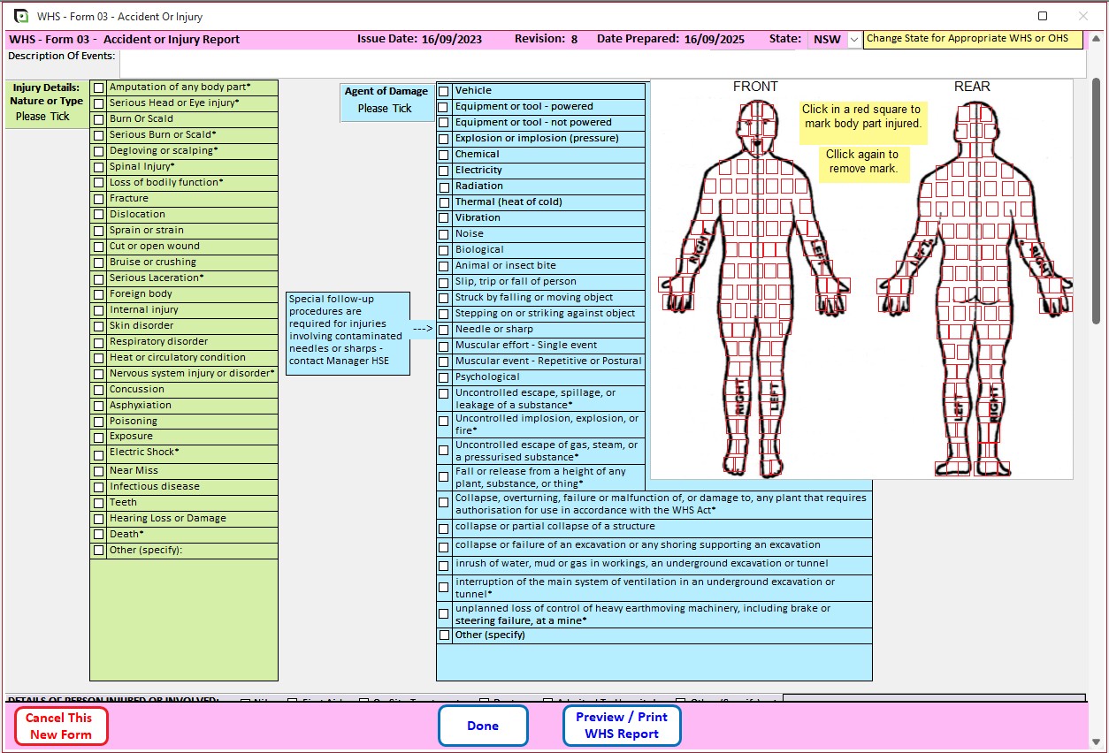Enable the Burn Or Scald checkbox
This screenshot has width=1109, height=753.
(98, 118)
